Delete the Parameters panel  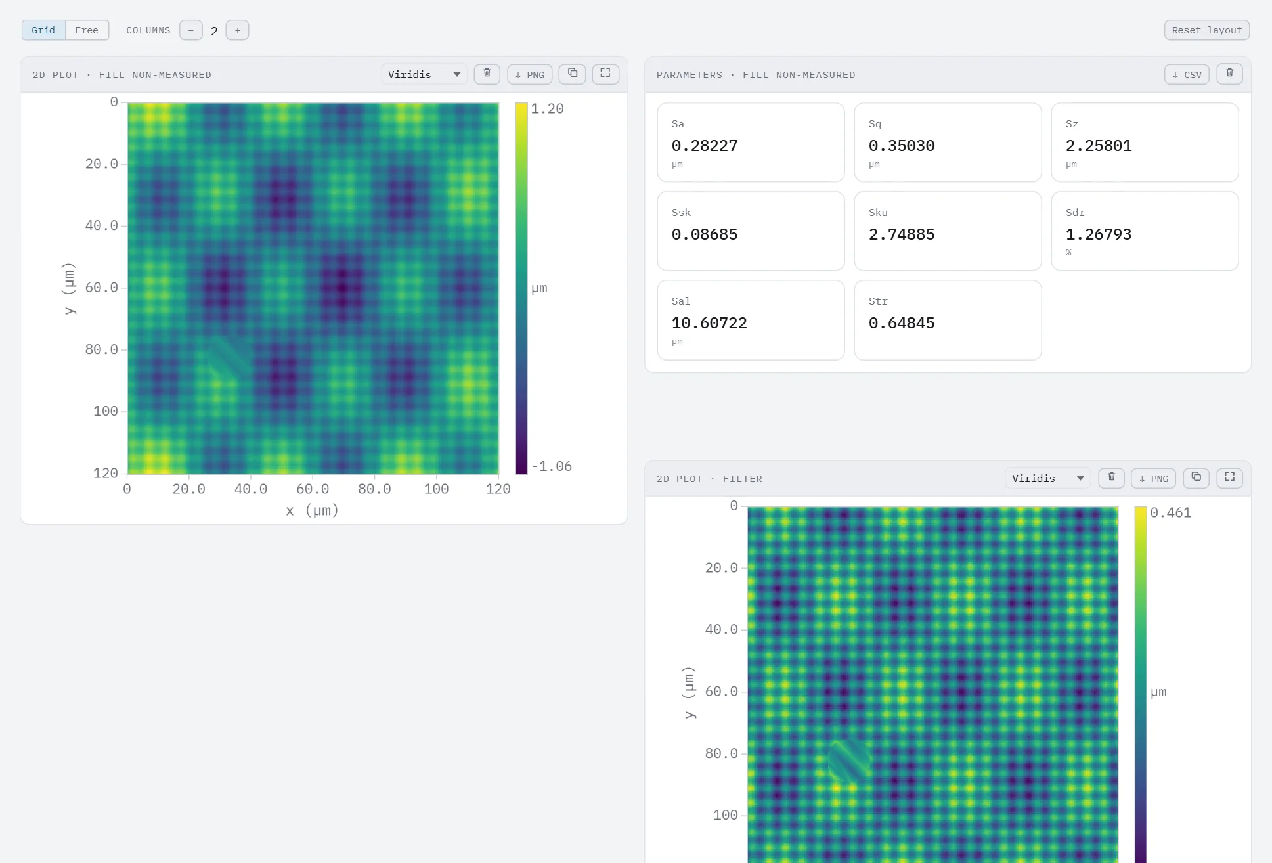click(1230, 74)
